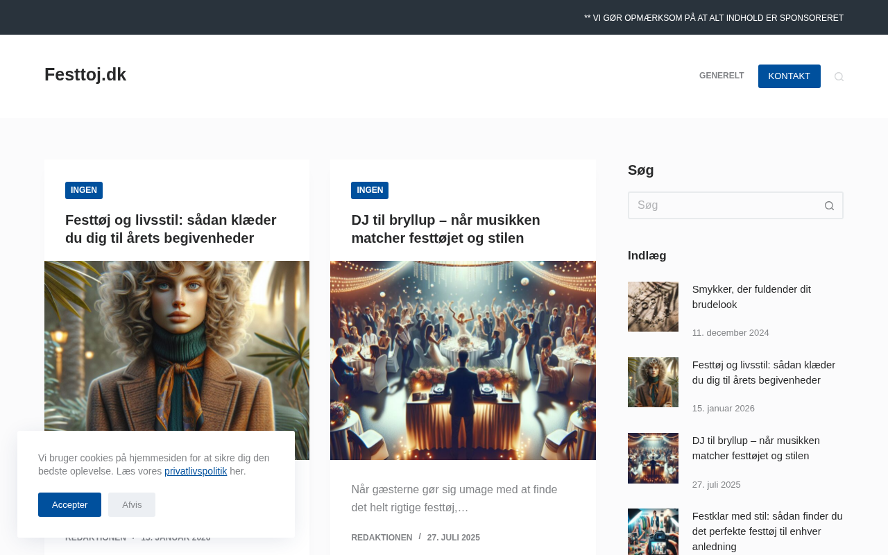Viewport: 888px width, 555px height.
Task: Open article 'DJ til bryllup' headline in main grid
Action: (445, 229)
